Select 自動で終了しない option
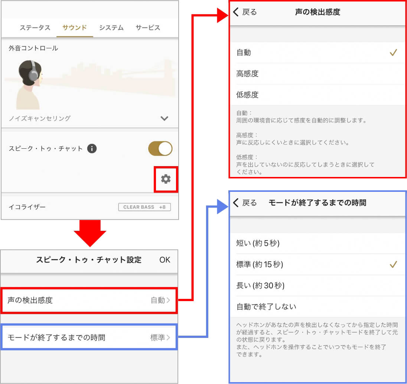The image size is (407, 384). point(316,307)
